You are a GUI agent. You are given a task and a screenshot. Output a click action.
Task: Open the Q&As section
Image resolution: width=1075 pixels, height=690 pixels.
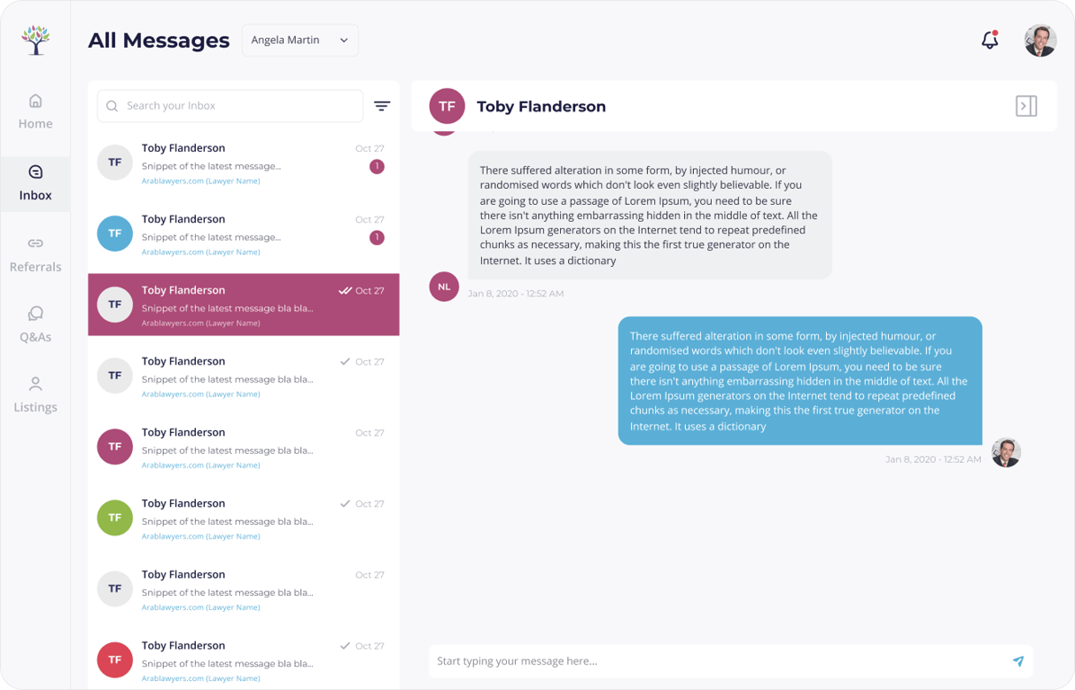click(x=36, y=325)
